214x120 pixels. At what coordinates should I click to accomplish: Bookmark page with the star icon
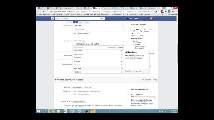click(x=159, y=11)
